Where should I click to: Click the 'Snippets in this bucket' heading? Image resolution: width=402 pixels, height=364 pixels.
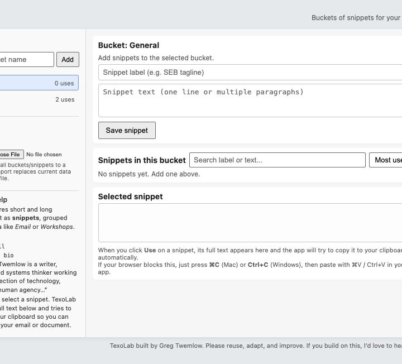[142, 160]
